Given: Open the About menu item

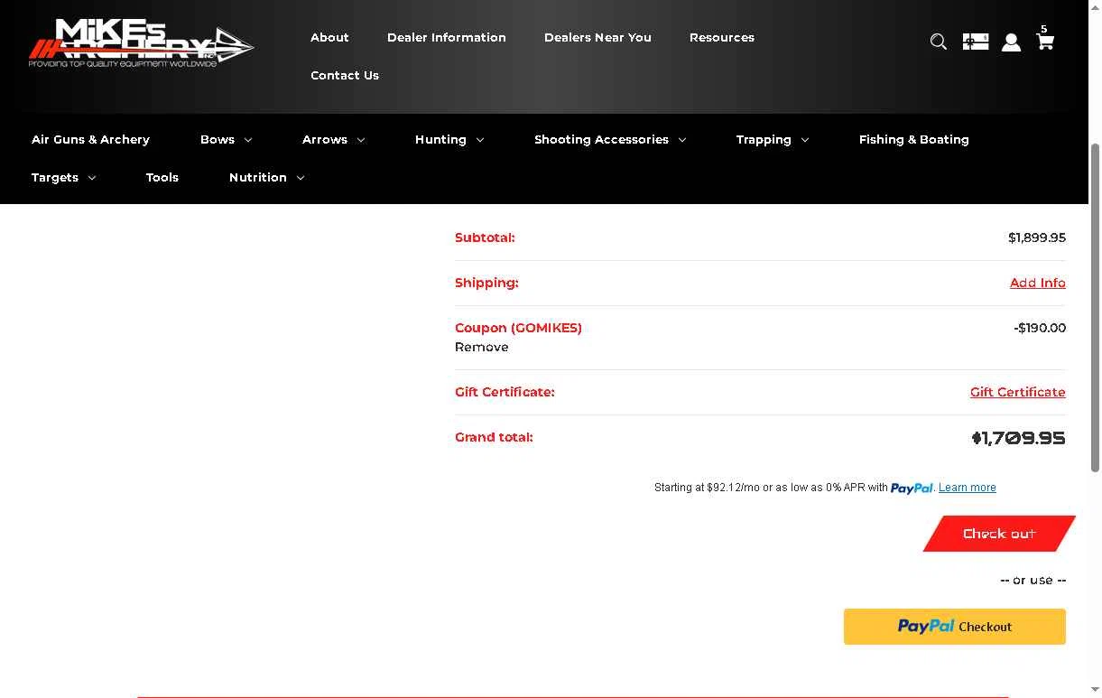Looking at the screenshot, I should (329, 37).
